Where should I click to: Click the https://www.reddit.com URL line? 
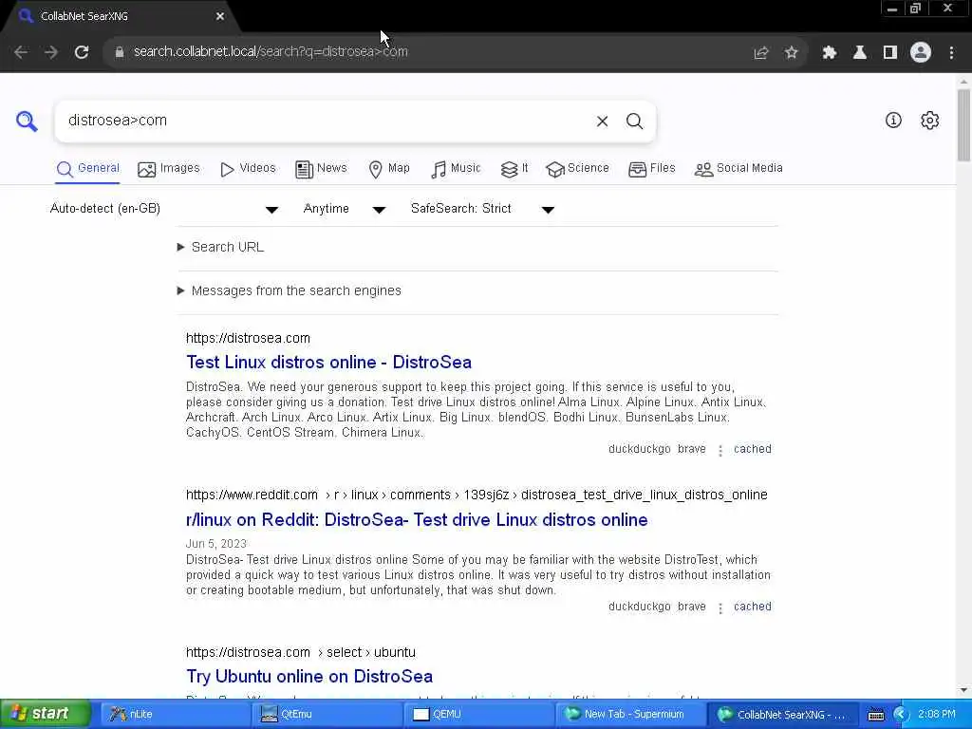coord(477,495)
